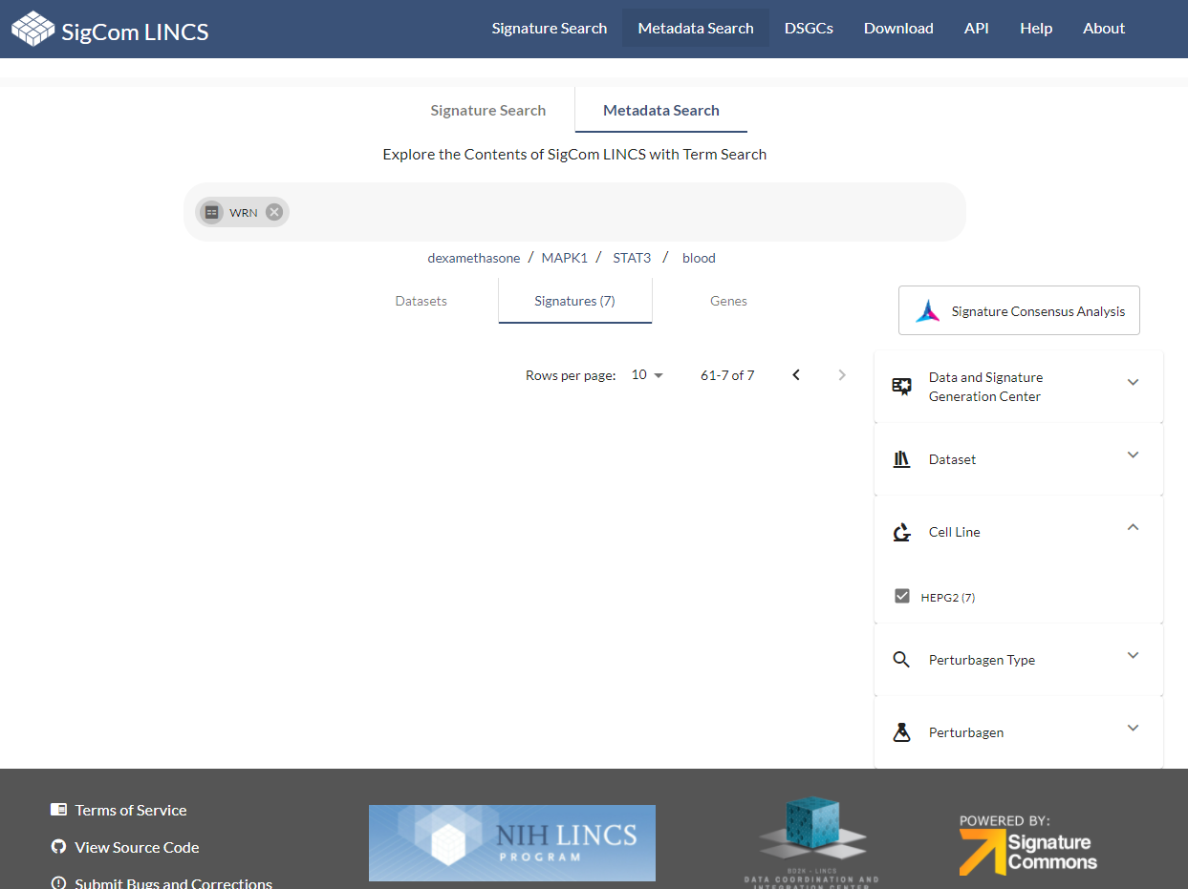
Task: Click the Signature Consensus Analysis icon
Action: tap(927, 309)
